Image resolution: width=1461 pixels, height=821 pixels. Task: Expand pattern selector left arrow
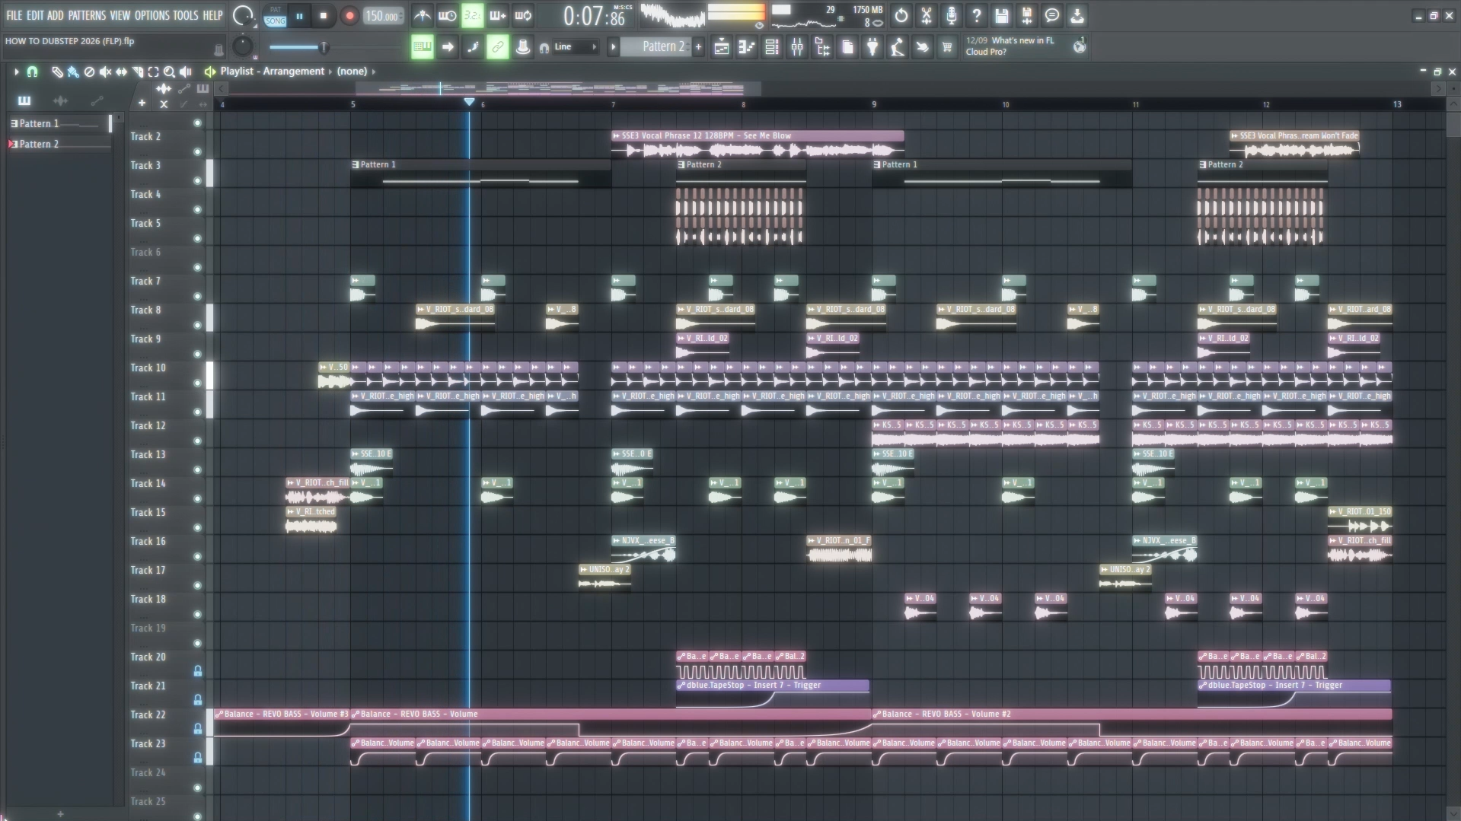click(x=612, y=47)
